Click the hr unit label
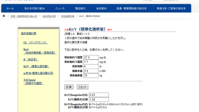This screenshot has height=112, width=199. [x=101, y=66]
